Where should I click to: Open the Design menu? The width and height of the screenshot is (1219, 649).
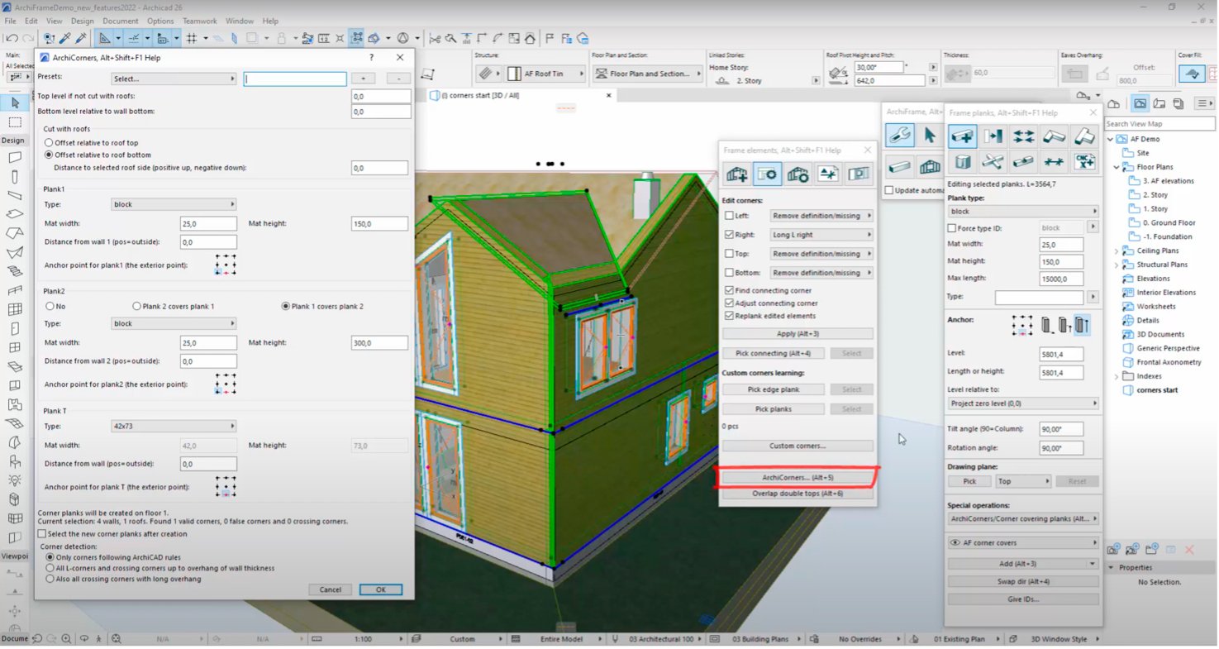click(x=82, y=21)
